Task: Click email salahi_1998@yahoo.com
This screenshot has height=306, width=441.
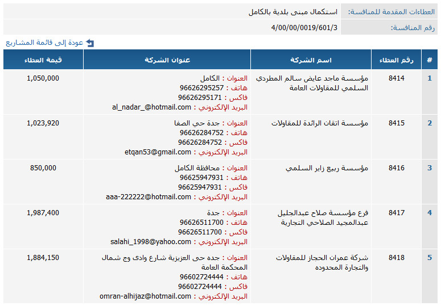Action: (151, 242)
